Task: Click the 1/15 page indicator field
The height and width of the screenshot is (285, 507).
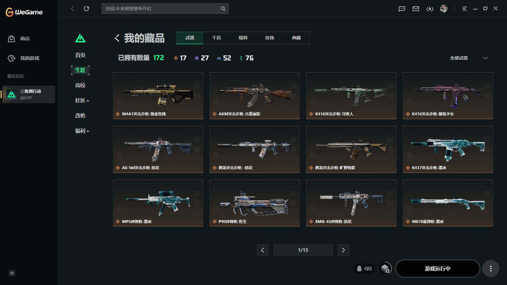Action: [303, 250]
